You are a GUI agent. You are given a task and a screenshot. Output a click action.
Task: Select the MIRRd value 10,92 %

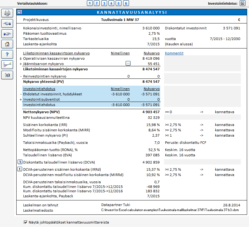153,175
